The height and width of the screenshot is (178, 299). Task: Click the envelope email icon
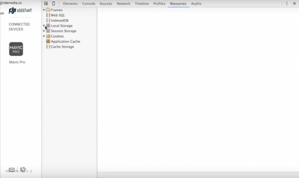pyautogui.click(x=12, y=170)
